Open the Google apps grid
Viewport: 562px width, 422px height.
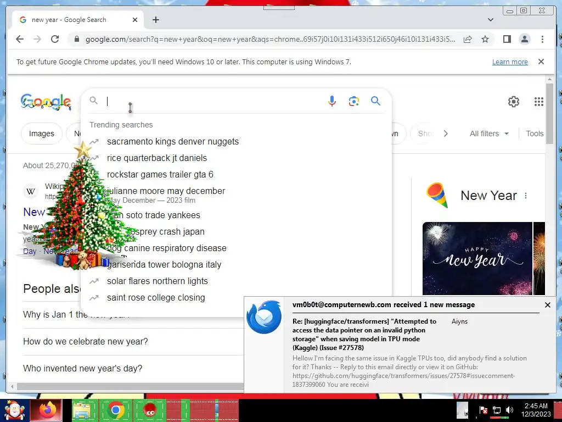[x=539, y=102]
